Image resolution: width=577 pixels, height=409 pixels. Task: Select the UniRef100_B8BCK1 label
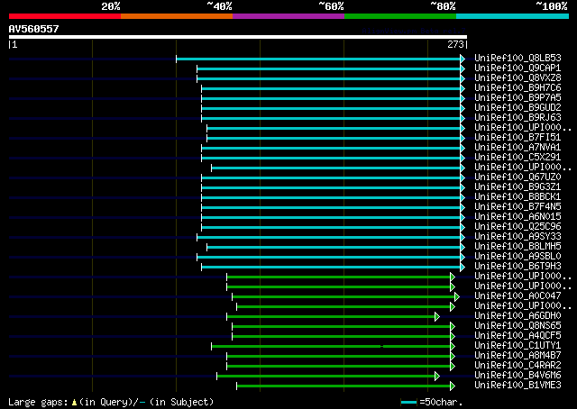517,197
